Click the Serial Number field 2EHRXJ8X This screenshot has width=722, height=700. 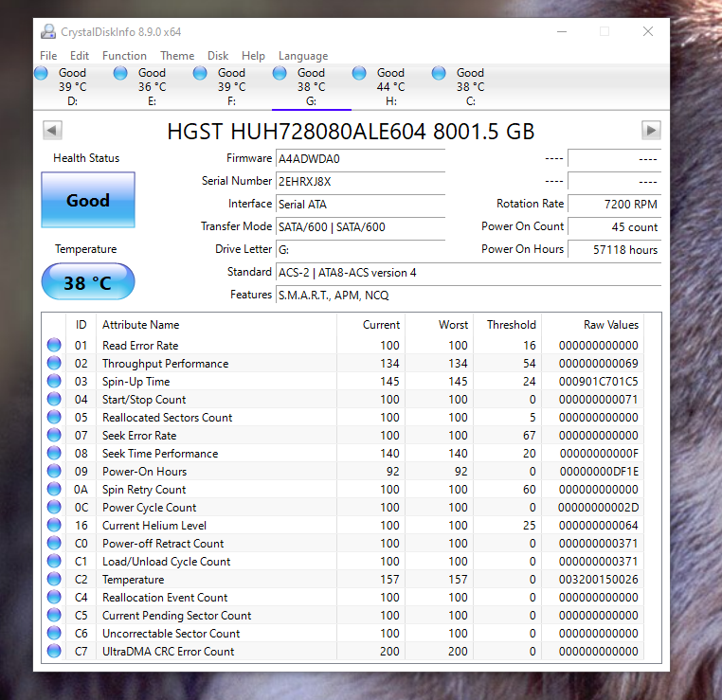(x=361, y=181)
